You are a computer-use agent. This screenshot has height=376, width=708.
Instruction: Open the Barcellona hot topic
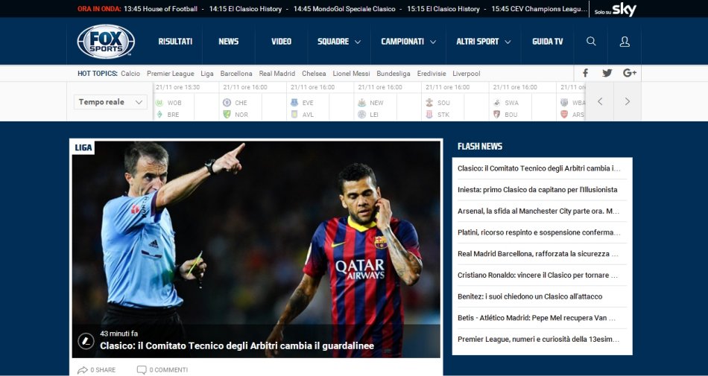click(236, 74)
